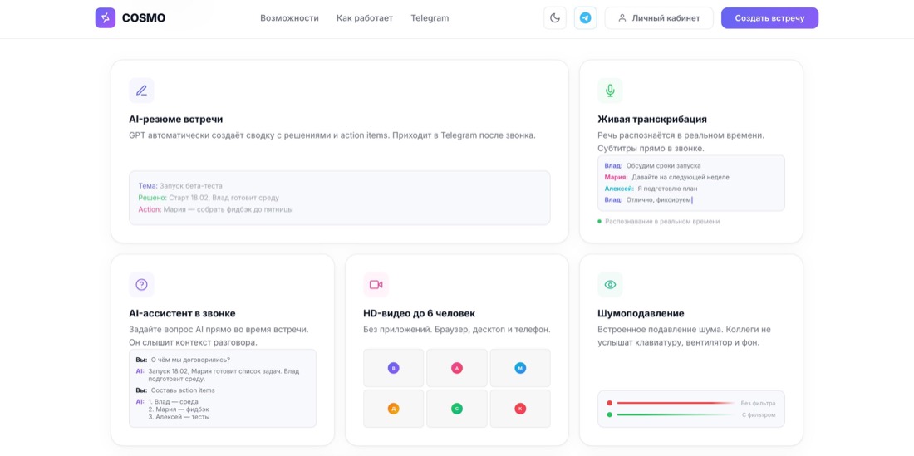
Task: Click the С фильтром label
Action: (x=759, y=414)
